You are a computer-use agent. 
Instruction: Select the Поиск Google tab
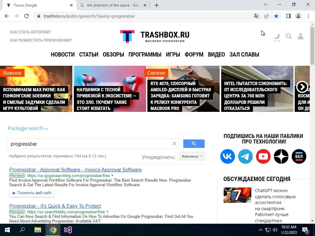(38, 5)
